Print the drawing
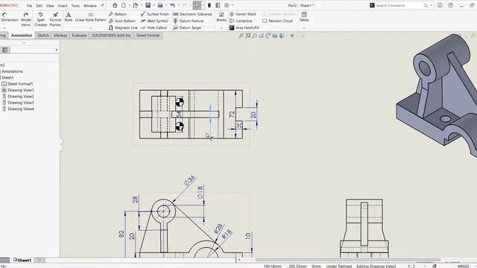477x268 pixels. pyautogui.click(x=160, y=5)
